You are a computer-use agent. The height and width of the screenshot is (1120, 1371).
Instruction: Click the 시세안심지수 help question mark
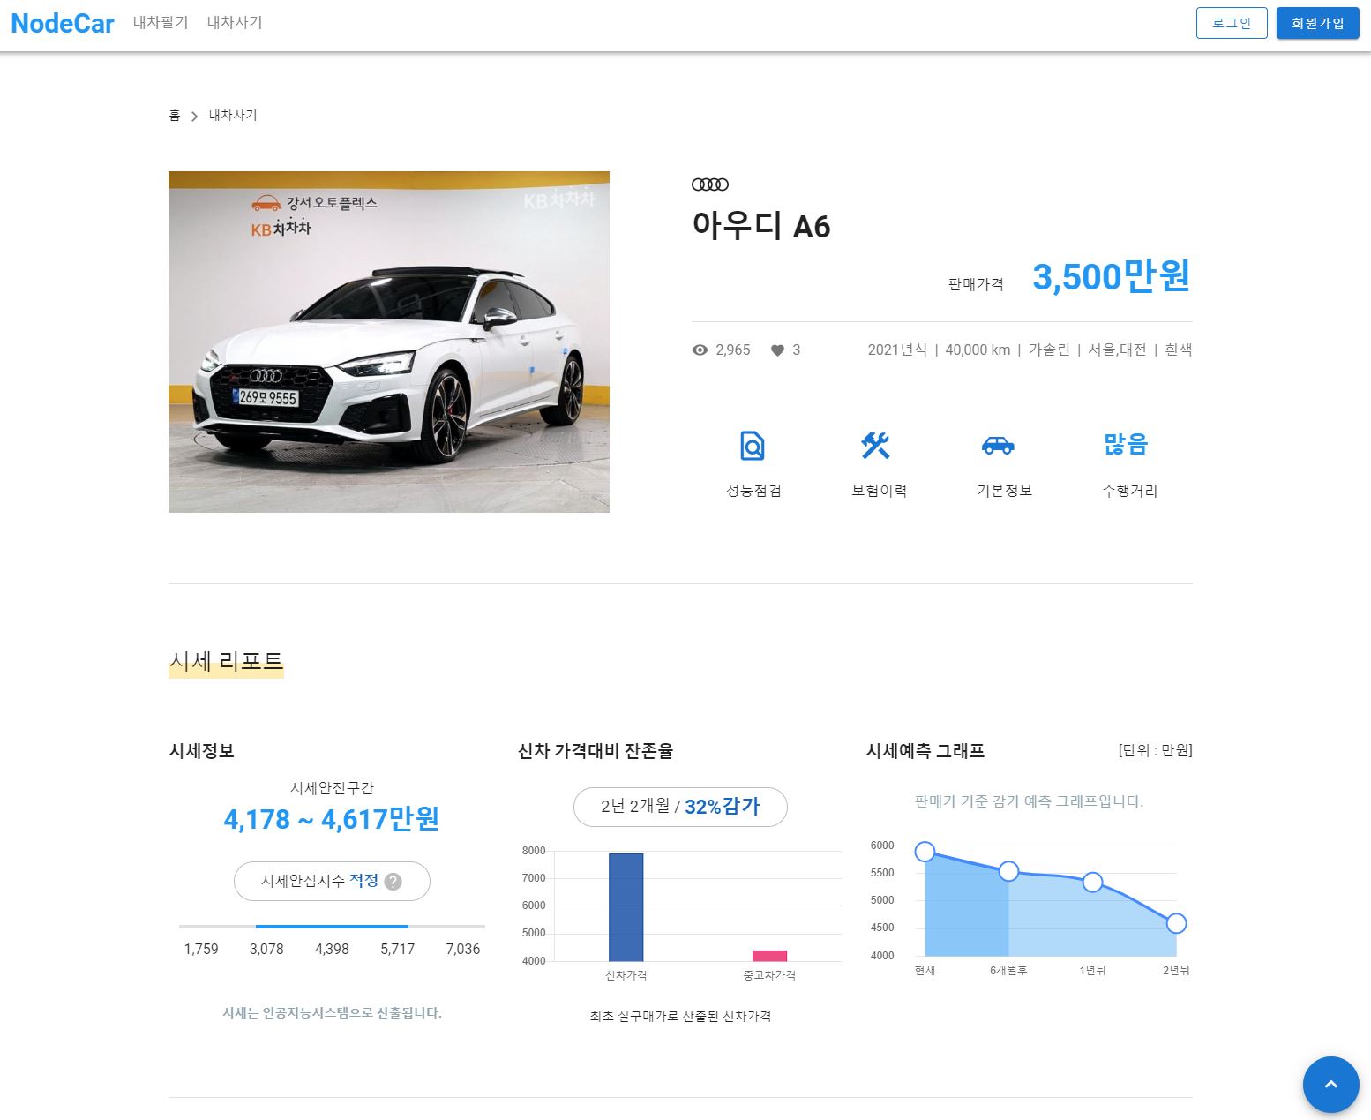[x=393, y=881]
